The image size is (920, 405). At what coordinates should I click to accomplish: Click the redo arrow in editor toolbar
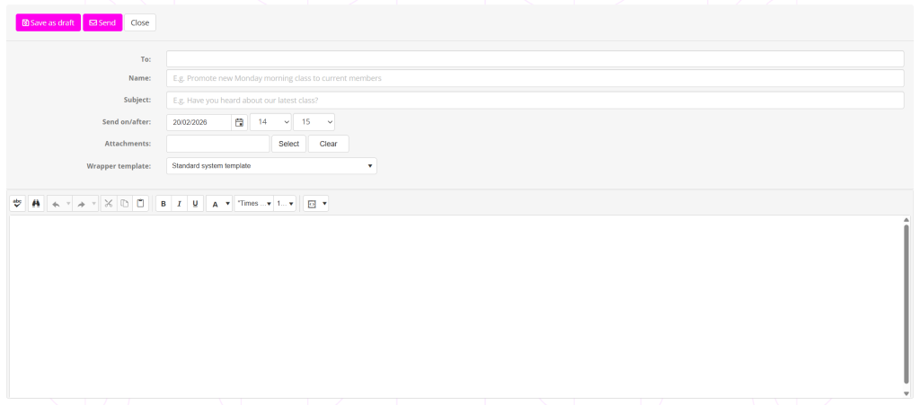(x=81, y=204)
